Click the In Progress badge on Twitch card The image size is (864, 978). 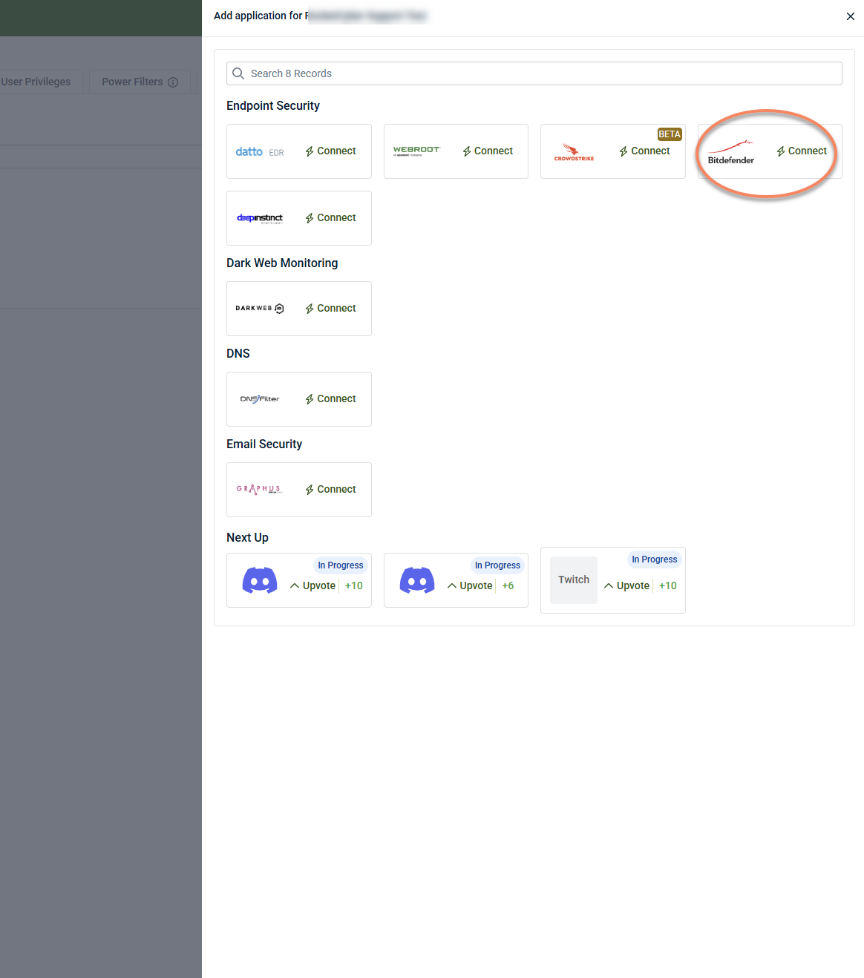coord(655,559)
